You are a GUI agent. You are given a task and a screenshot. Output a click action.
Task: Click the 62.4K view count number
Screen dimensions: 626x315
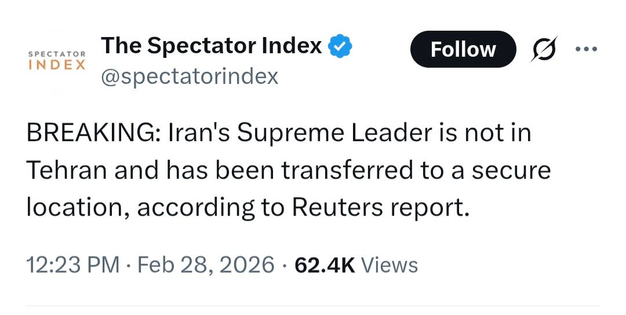325,265
